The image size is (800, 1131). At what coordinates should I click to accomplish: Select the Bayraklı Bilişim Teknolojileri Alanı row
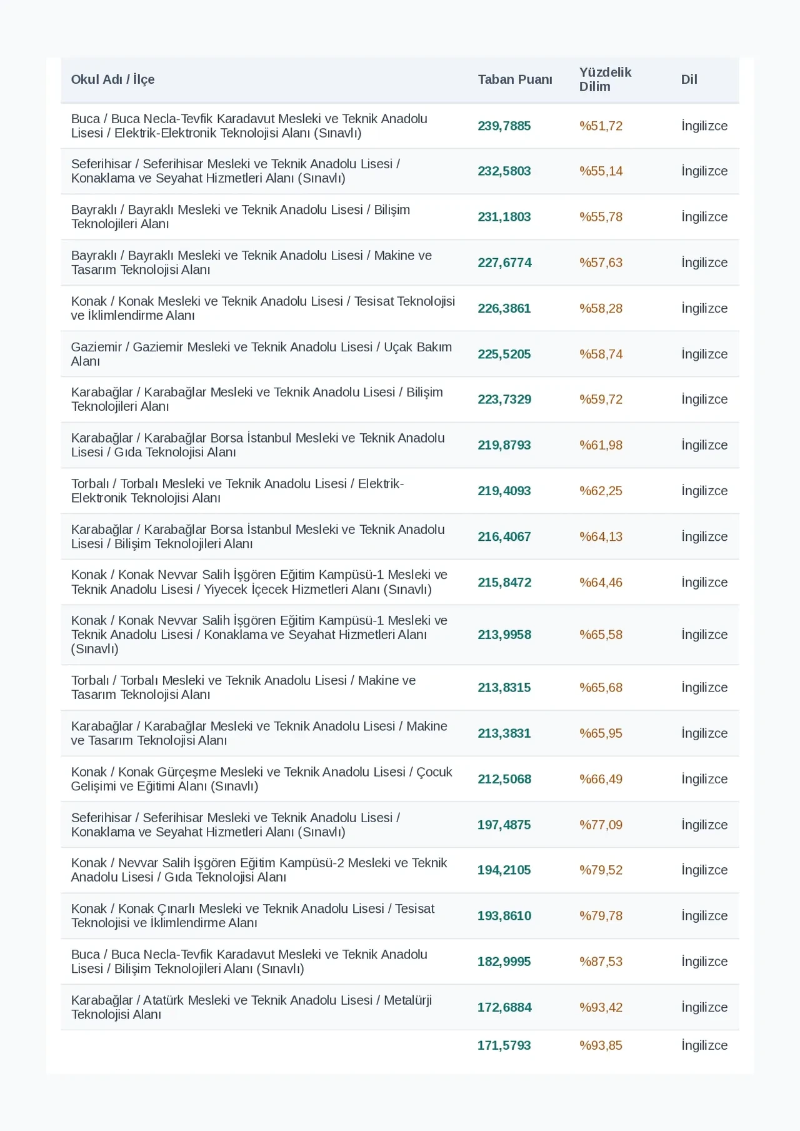click(400, 217)
